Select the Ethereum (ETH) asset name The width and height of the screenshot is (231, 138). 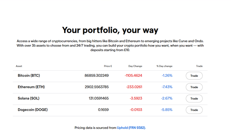tap(31, 87)
